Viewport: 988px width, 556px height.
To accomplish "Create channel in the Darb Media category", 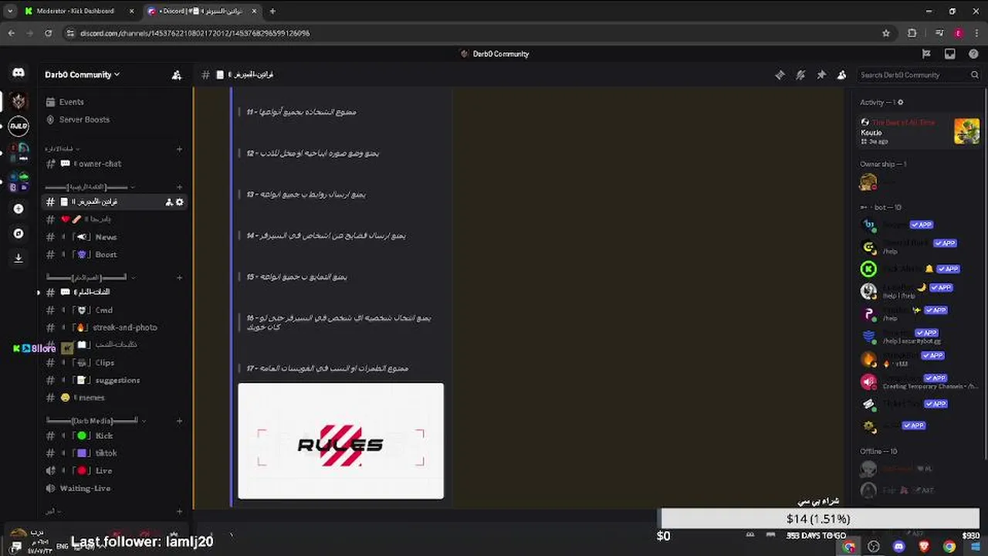I will 179,421.
